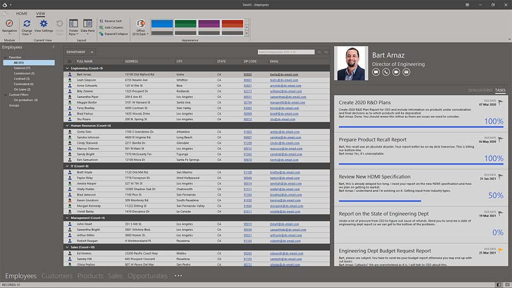The height and width of the screenshot is (288, 512).
Task: Send an email using the envelope icon
Action: coord(406,71)
